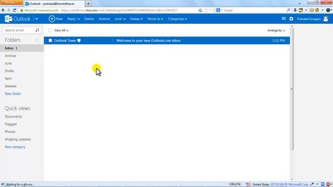Click the Prahalad Guragain account name
The image size is (333, 187).
(x=309, y=19)
